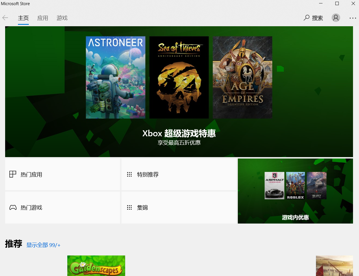
Task: Maximize the Microsoft Store window
Action: tap(337, 3)
